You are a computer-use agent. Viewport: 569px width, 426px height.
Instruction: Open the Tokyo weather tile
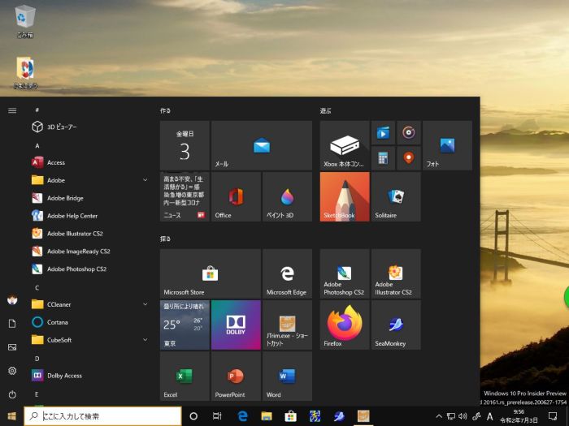pos(185,325)
